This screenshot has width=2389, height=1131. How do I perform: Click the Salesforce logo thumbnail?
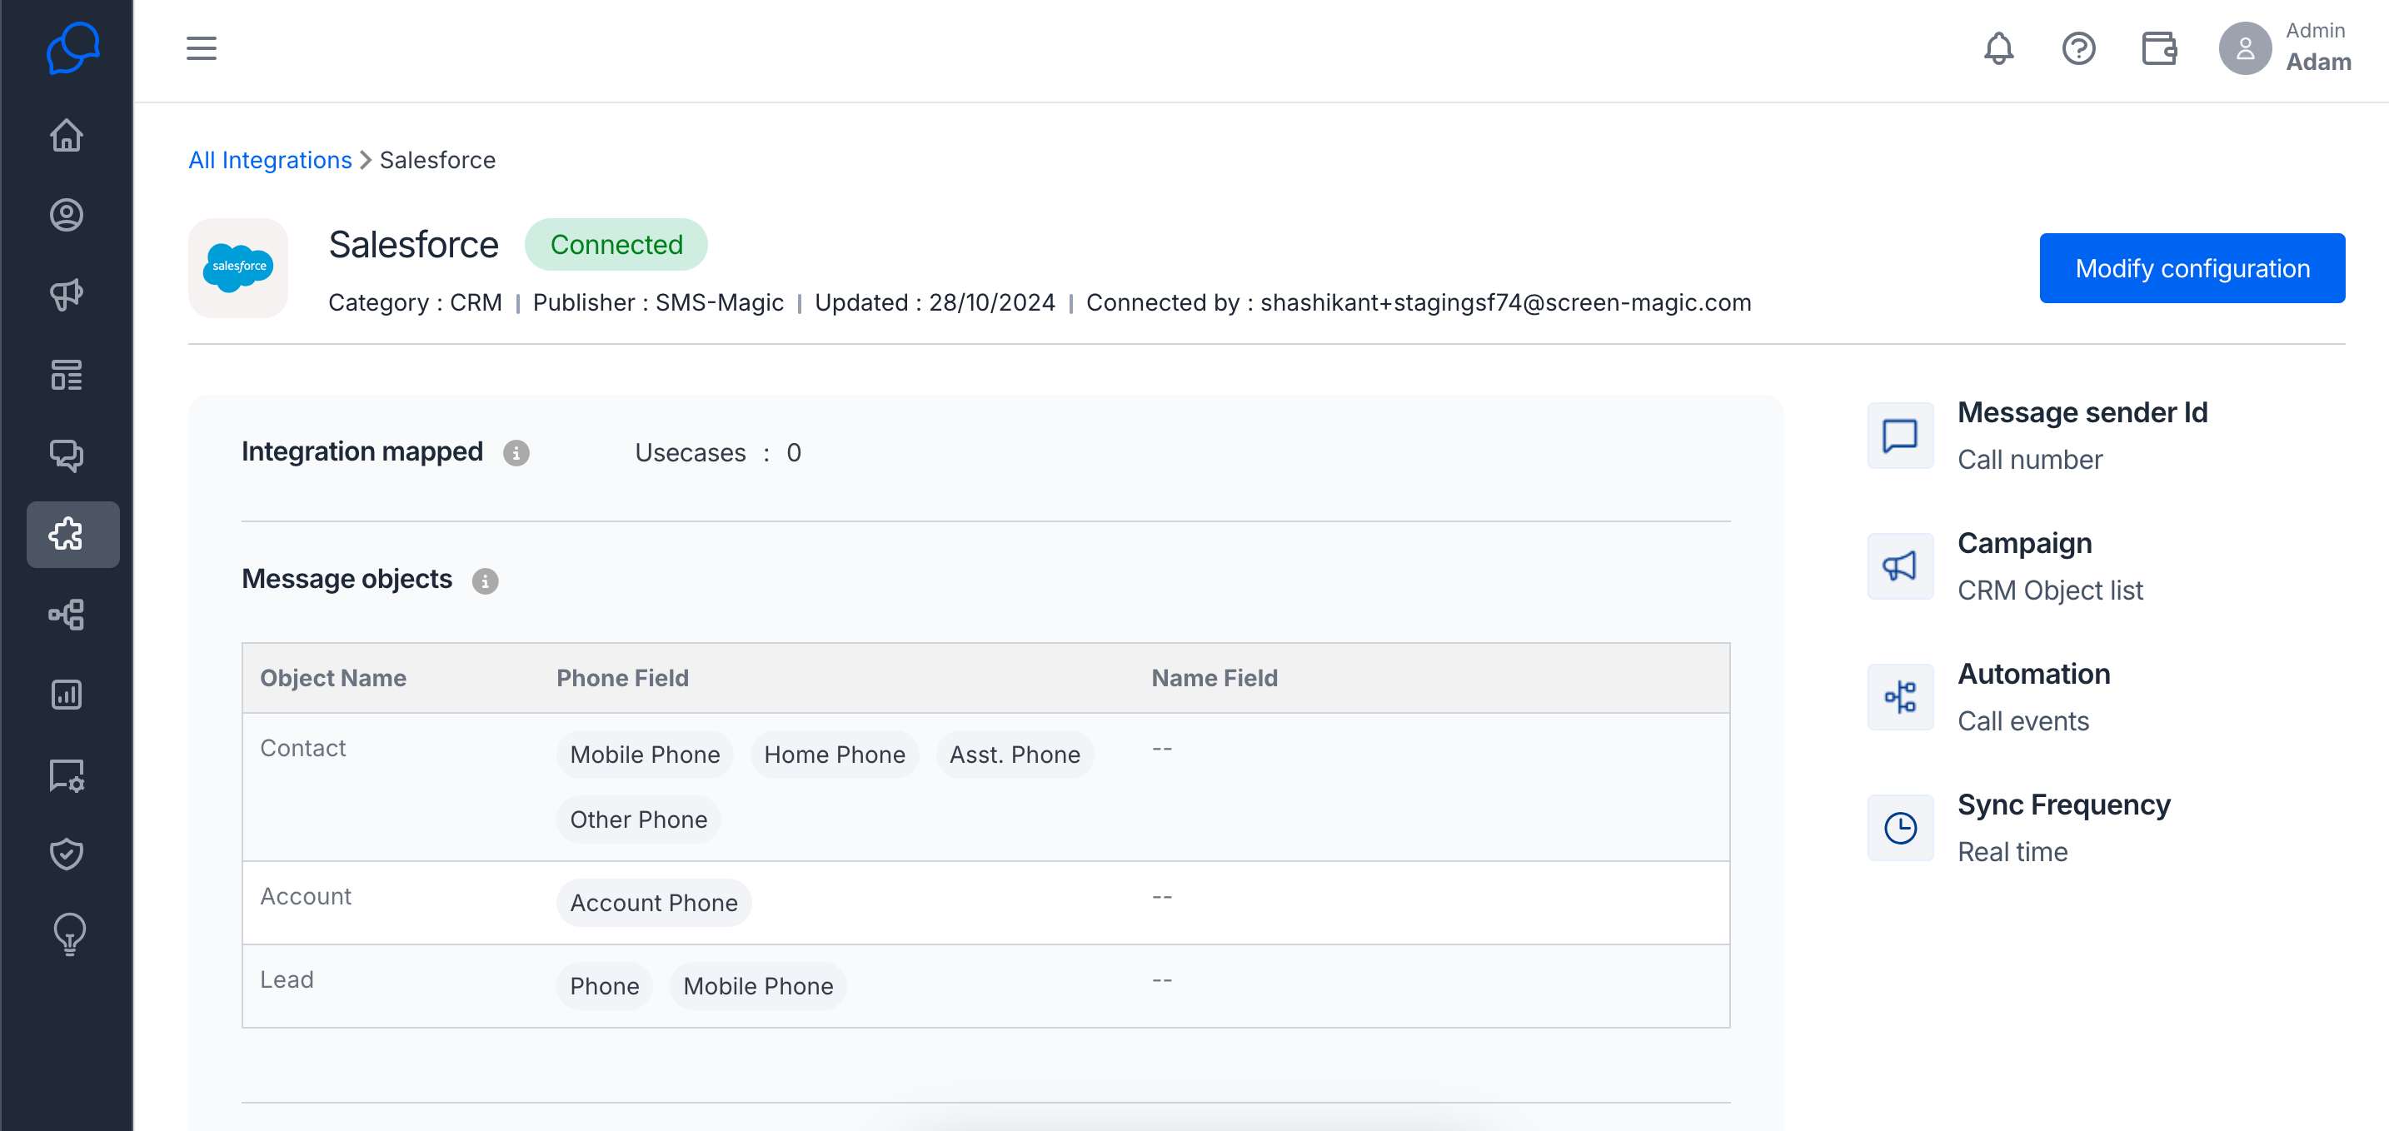pos(238,268)
